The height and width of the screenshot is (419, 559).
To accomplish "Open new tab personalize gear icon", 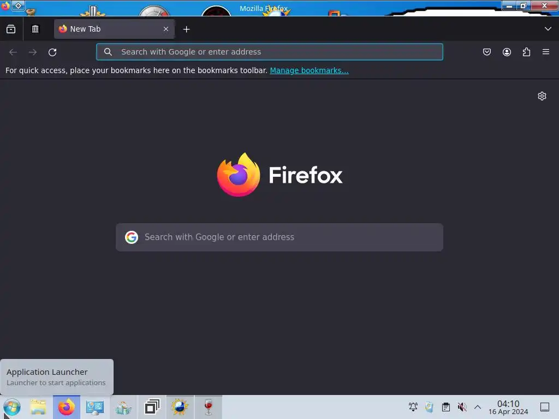I will (542, 96).
